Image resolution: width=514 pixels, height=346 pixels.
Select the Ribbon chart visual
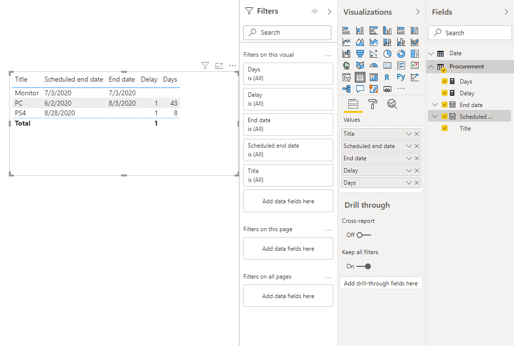click(x=415, y=42)
